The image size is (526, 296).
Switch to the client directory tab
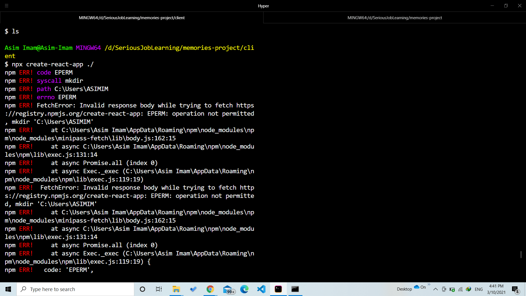[x=131, y=18]
